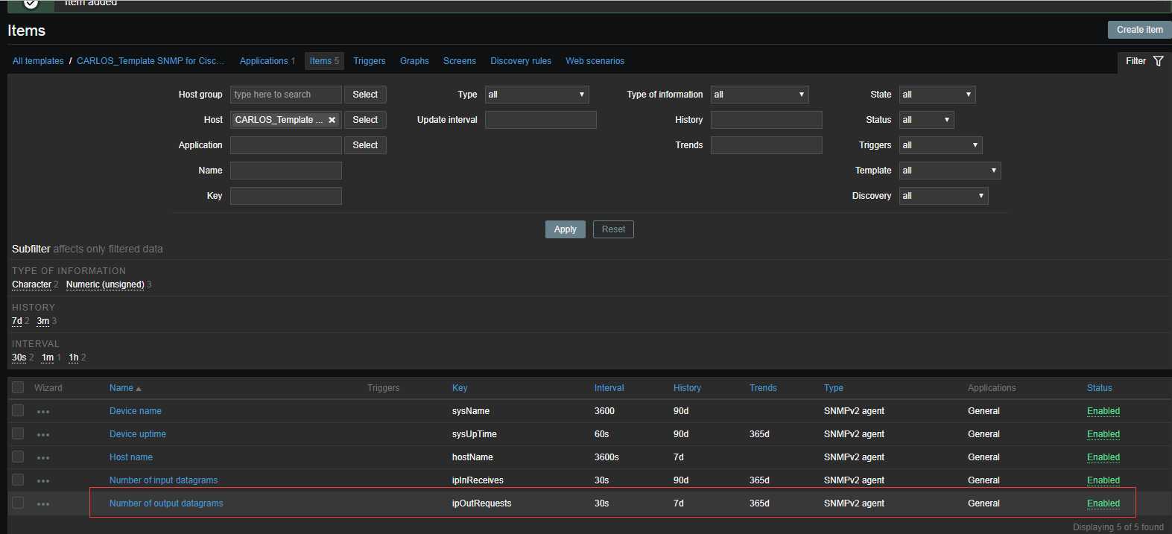The width and height of the screenshot is (1172, 534).
Task: Click the Key filter field
Action: [x=286, y=196]
